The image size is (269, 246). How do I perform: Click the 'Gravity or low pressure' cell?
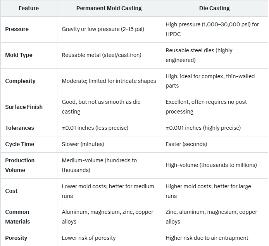click(x=103, y=29)
